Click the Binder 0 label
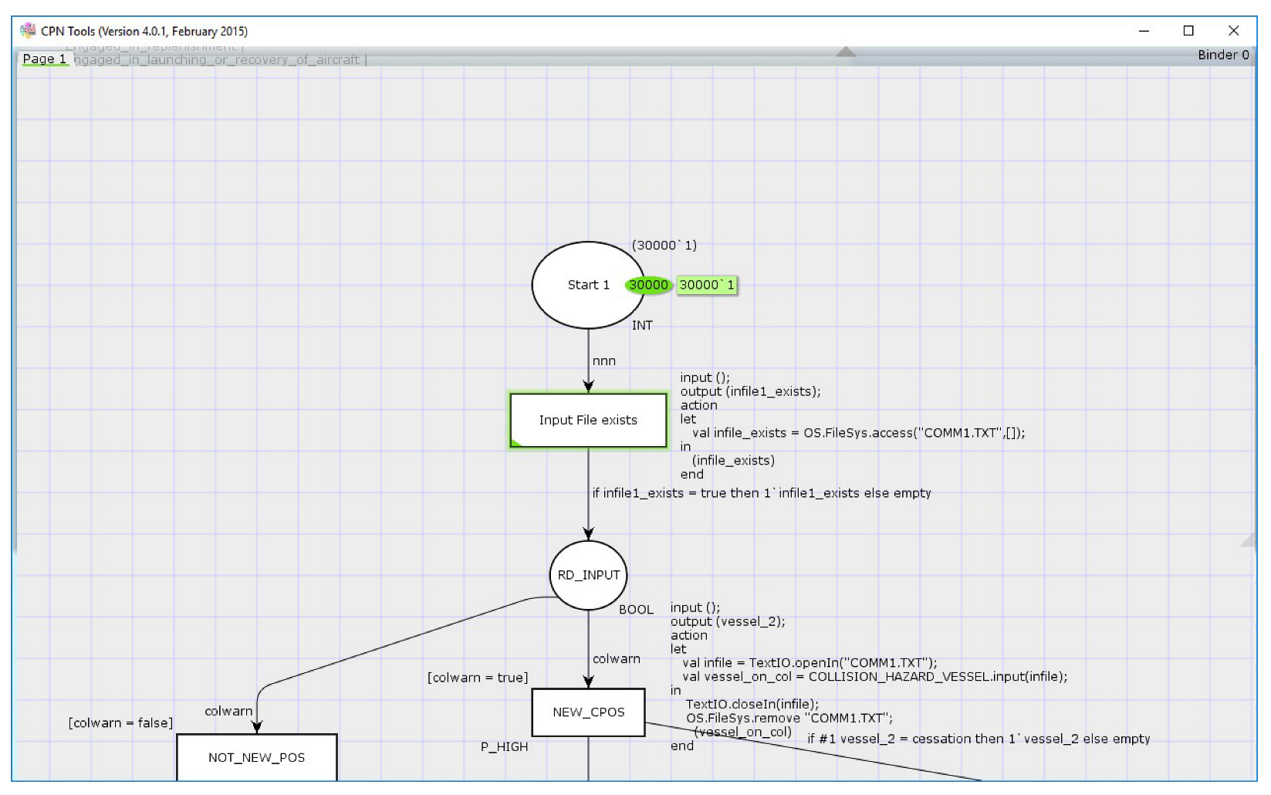Viewport: 1271px width, 795px height. tap(1222, 55)
